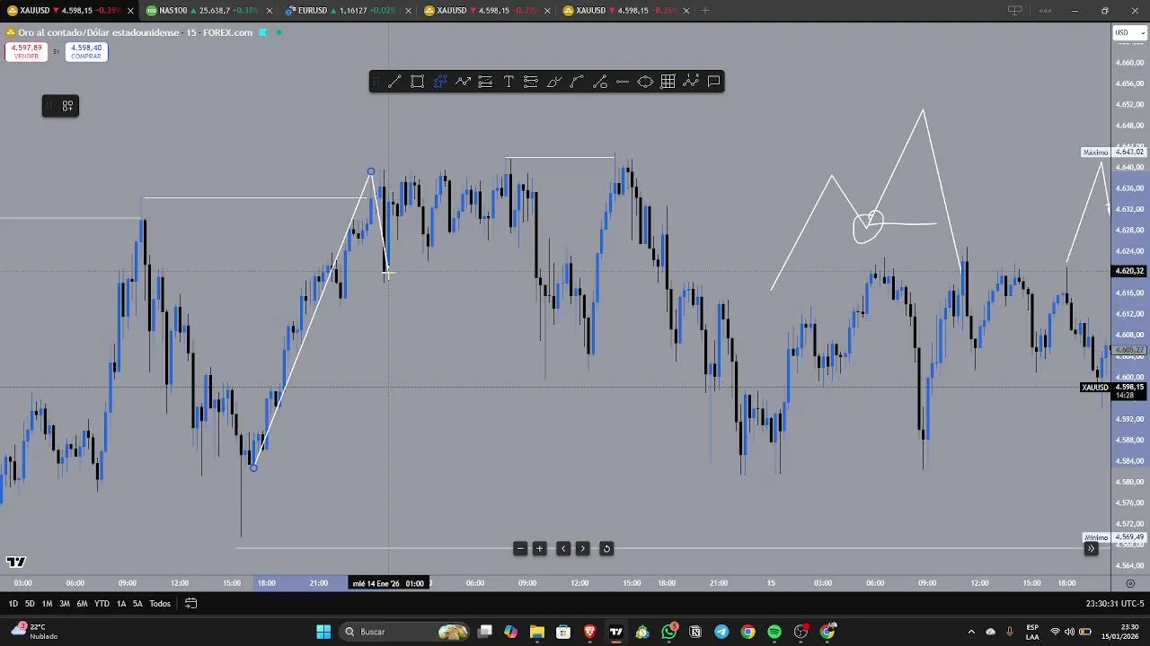Move chart left with arrow button
The height and width of the screenshot is (646, 1150).
click(x=563, y=548)
